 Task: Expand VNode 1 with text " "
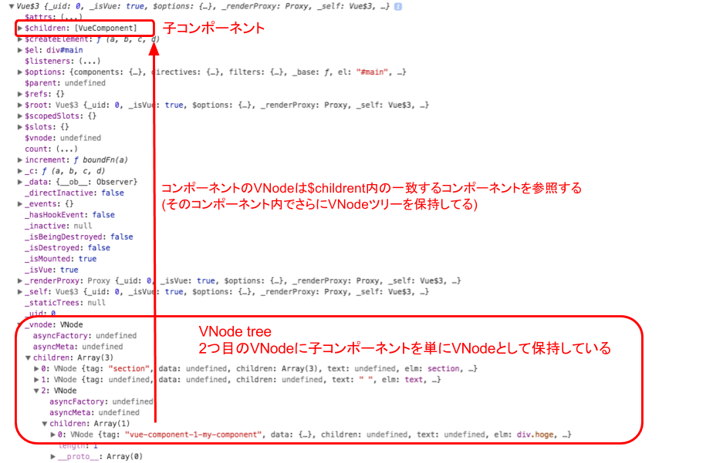coord(36,380)
